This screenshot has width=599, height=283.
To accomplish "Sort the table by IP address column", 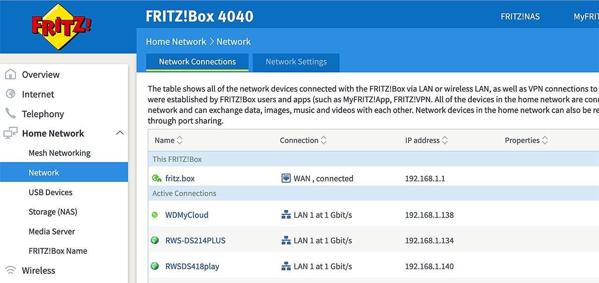I will 445,140.
